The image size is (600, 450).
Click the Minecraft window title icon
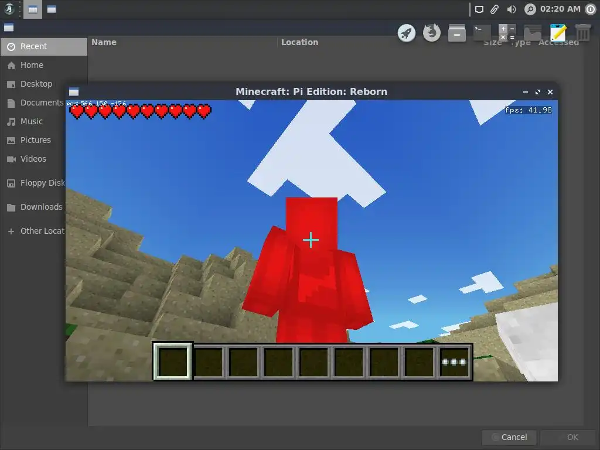coord(74,92)
